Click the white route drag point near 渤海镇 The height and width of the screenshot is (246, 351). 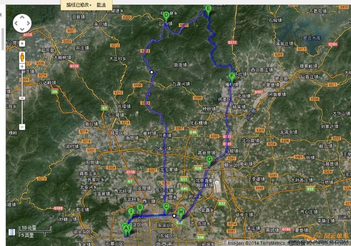[x=151, y=72]
